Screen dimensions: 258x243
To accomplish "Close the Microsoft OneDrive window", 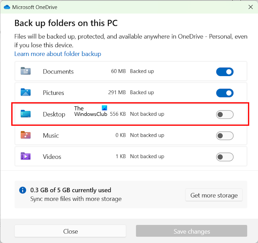I will click(251, 7).
